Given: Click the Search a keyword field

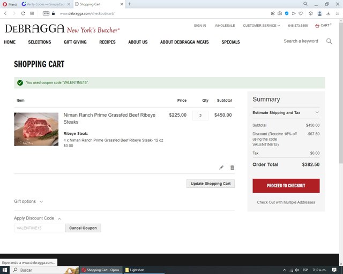Looking at the screenshot, I should pos(301,41).
